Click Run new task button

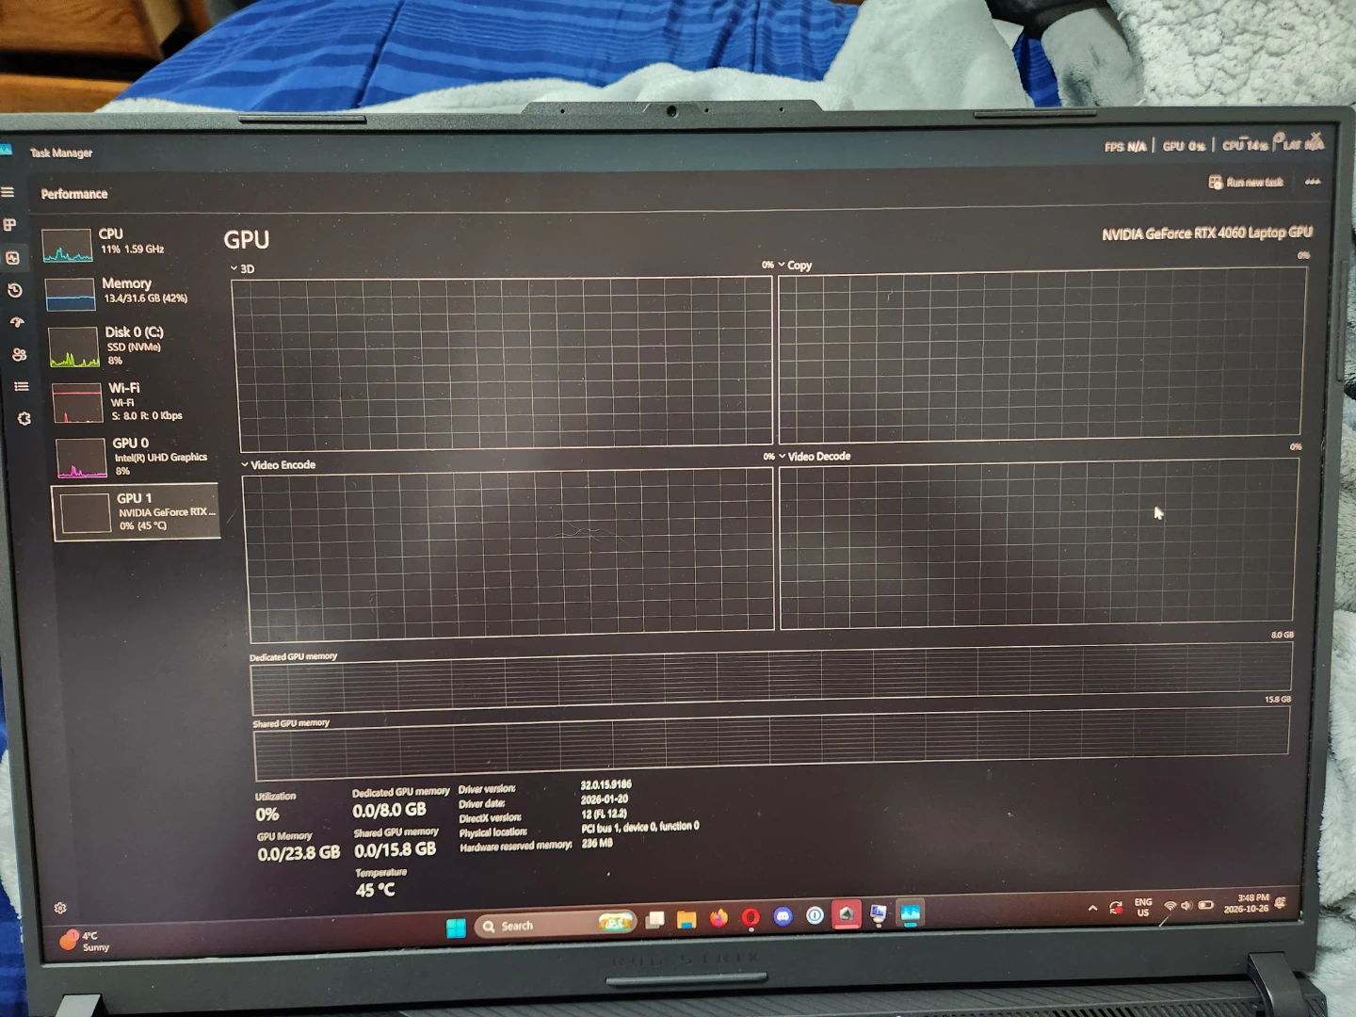click(1246, 182)
